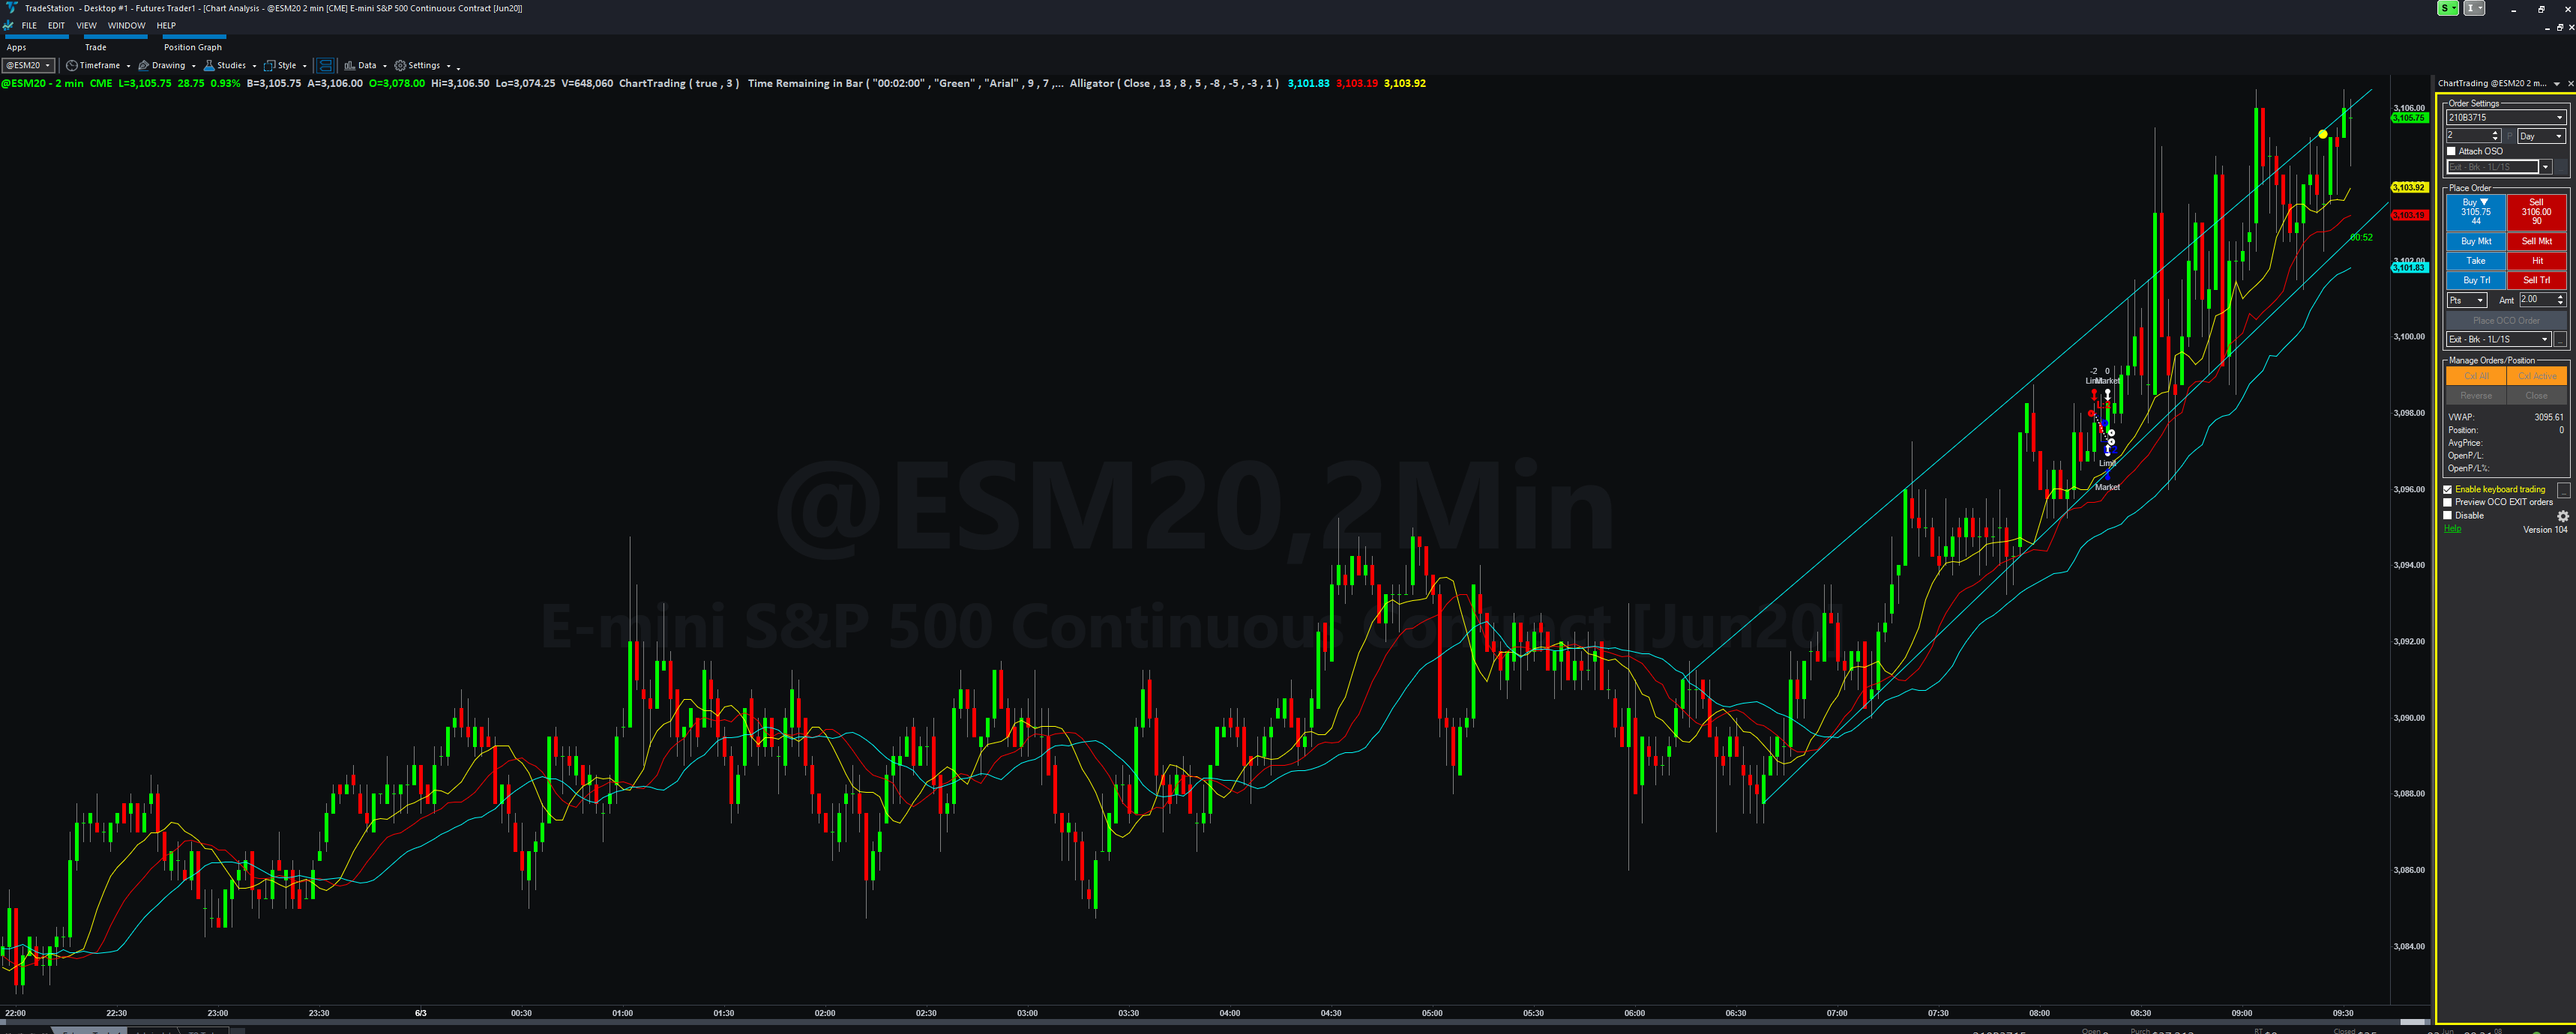Click the VWAP value 3095.61
Image resolution: width=2576 pixels, height=1034 pixels.
2548,417
